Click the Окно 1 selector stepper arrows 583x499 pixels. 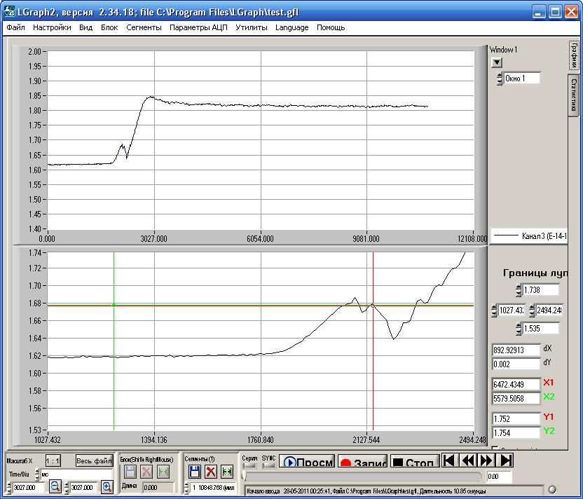click(x=500, y=78)
